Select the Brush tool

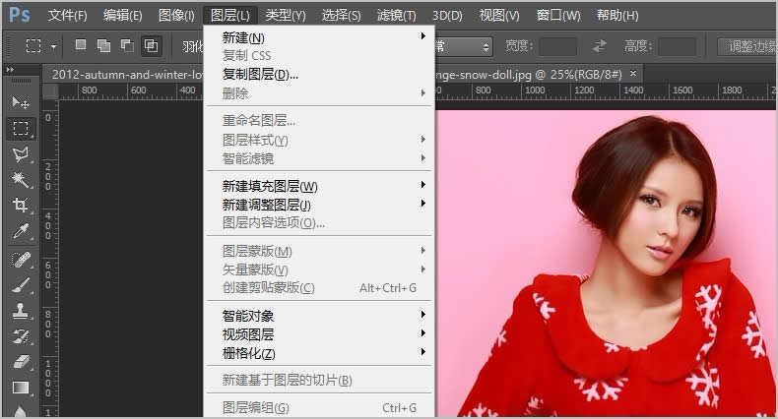[x=20, y=285]
